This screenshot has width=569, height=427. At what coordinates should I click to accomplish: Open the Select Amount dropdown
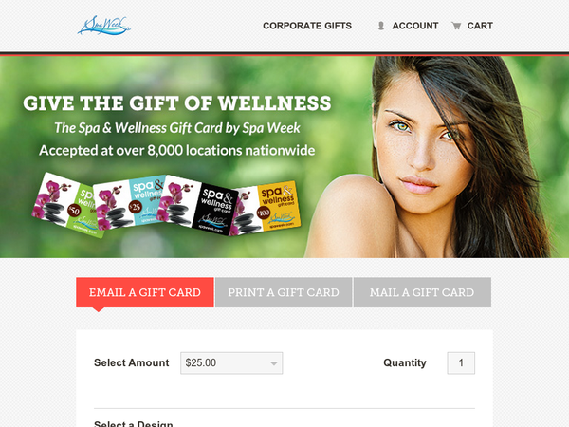[x=231, y=362]
